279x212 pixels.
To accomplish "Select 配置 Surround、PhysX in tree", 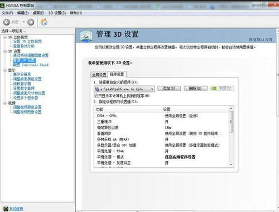I will (x=31, y=65).
